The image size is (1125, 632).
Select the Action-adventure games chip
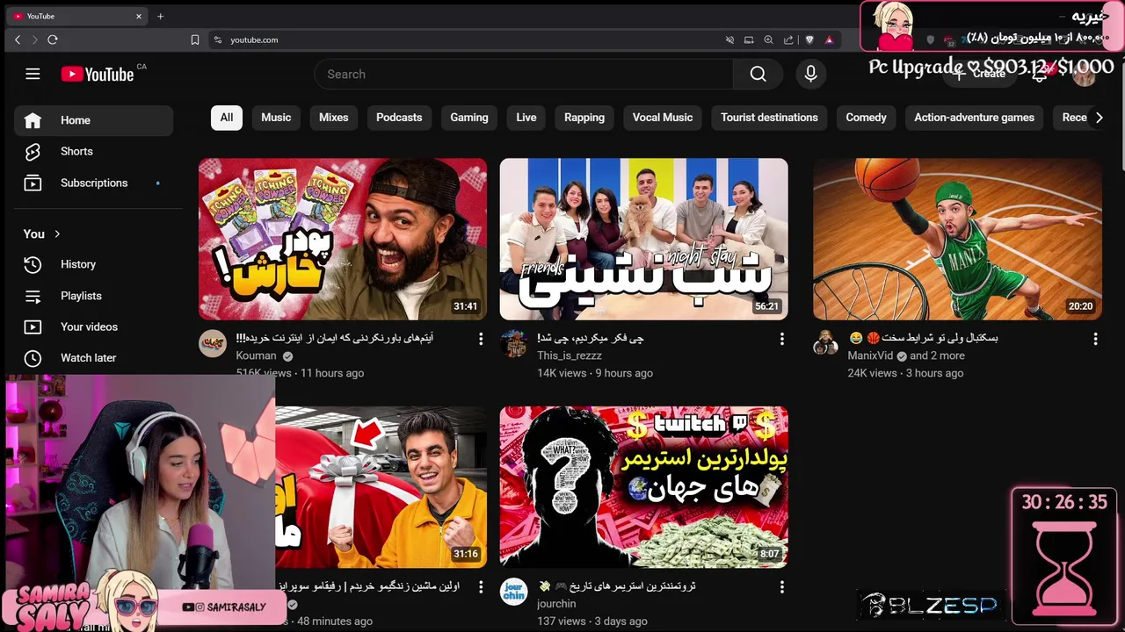[x=974, y=118]
